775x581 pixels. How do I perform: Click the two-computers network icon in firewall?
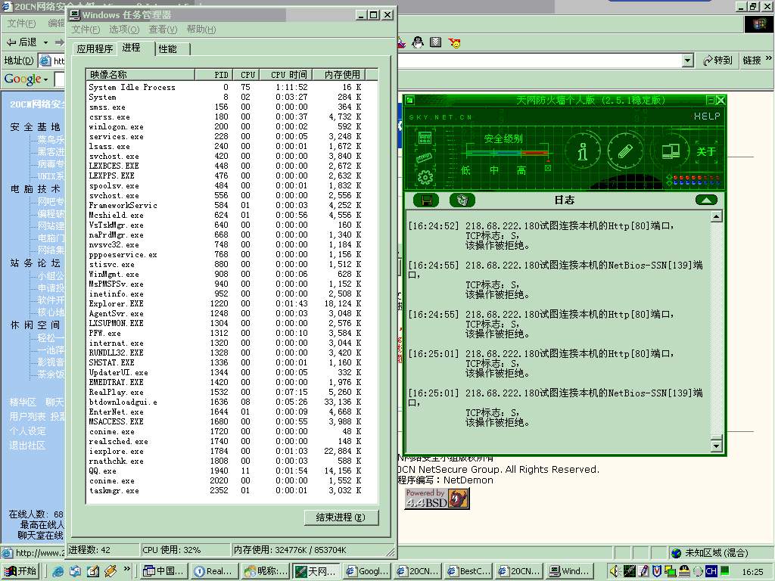[671, 151]
